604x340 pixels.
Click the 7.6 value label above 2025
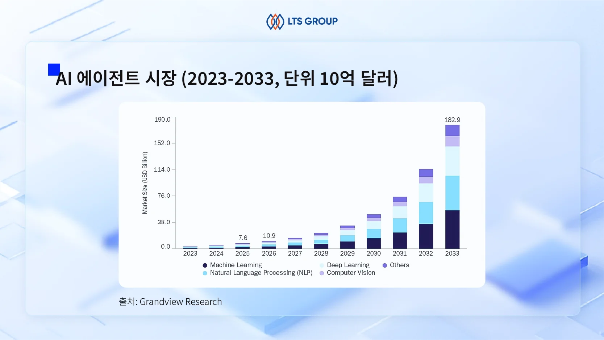pyautogui.click(x=243, y=238)
